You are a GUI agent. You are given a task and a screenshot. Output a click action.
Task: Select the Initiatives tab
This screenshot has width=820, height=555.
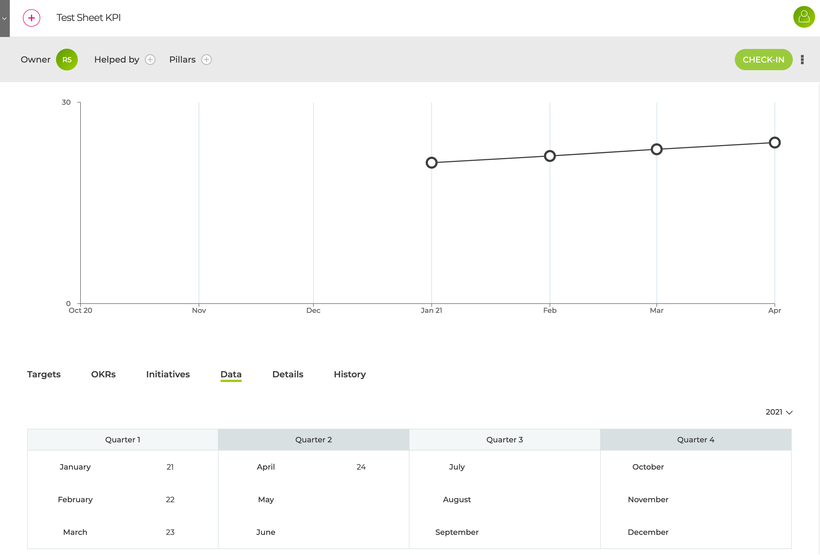coord(168,374)
